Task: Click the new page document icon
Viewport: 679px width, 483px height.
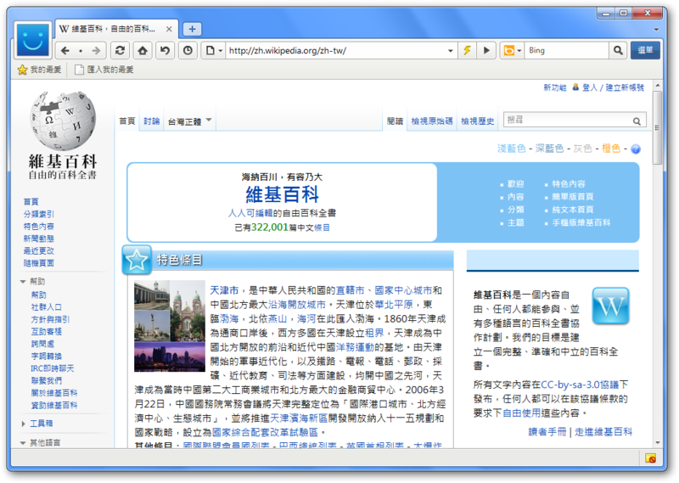Action: tap(210, 51)
